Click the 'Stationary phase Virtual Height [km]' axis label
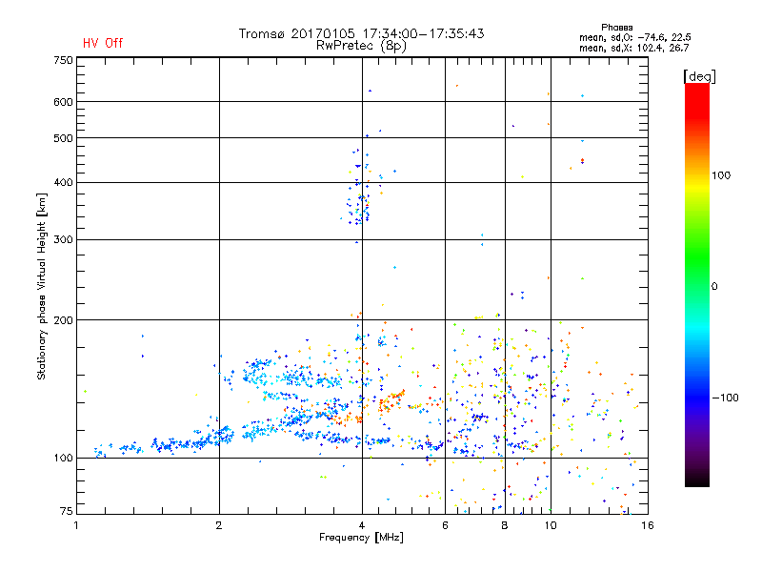 [x=42, y=286]
